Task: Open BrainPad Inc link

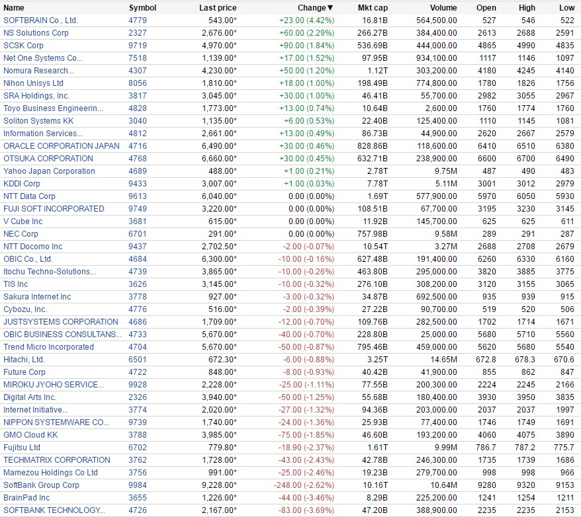Action: point(26,498)
